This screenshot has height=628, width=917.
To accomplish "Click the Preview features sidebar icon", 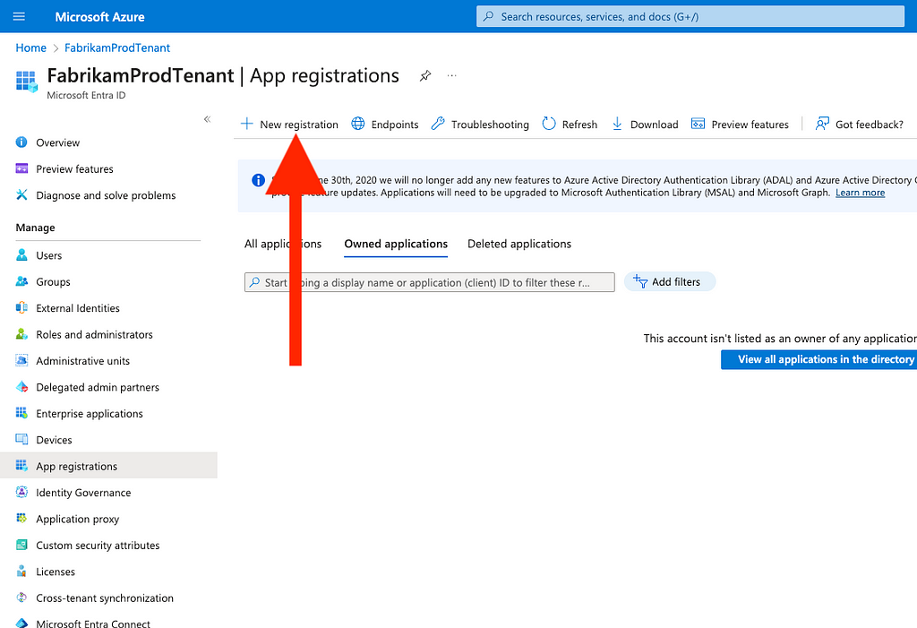I will (21, 168).
